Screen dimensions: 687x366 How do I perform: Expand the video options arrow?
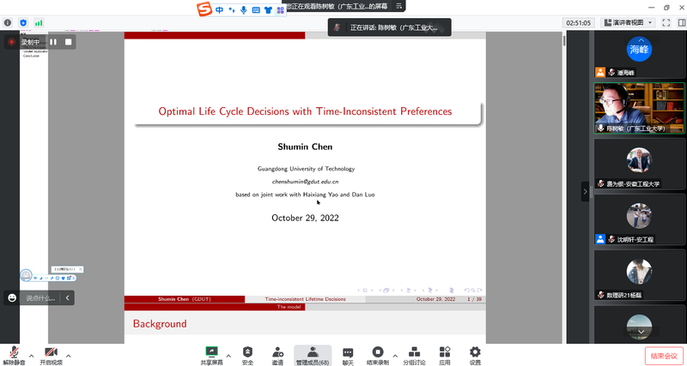[69, 354]
